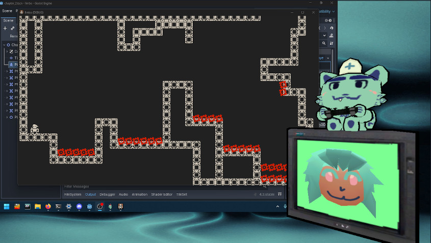Open the Inspector node selector dropdown arrow

point(324,36)
